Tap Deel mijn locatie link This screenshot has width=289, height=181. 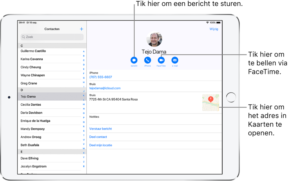[x=101, y=145]
